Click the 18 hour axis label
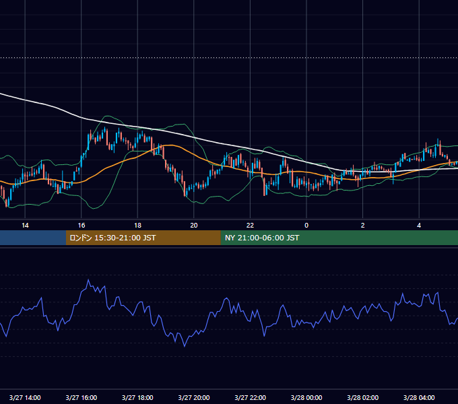458x404 pixels. [137, 226]
